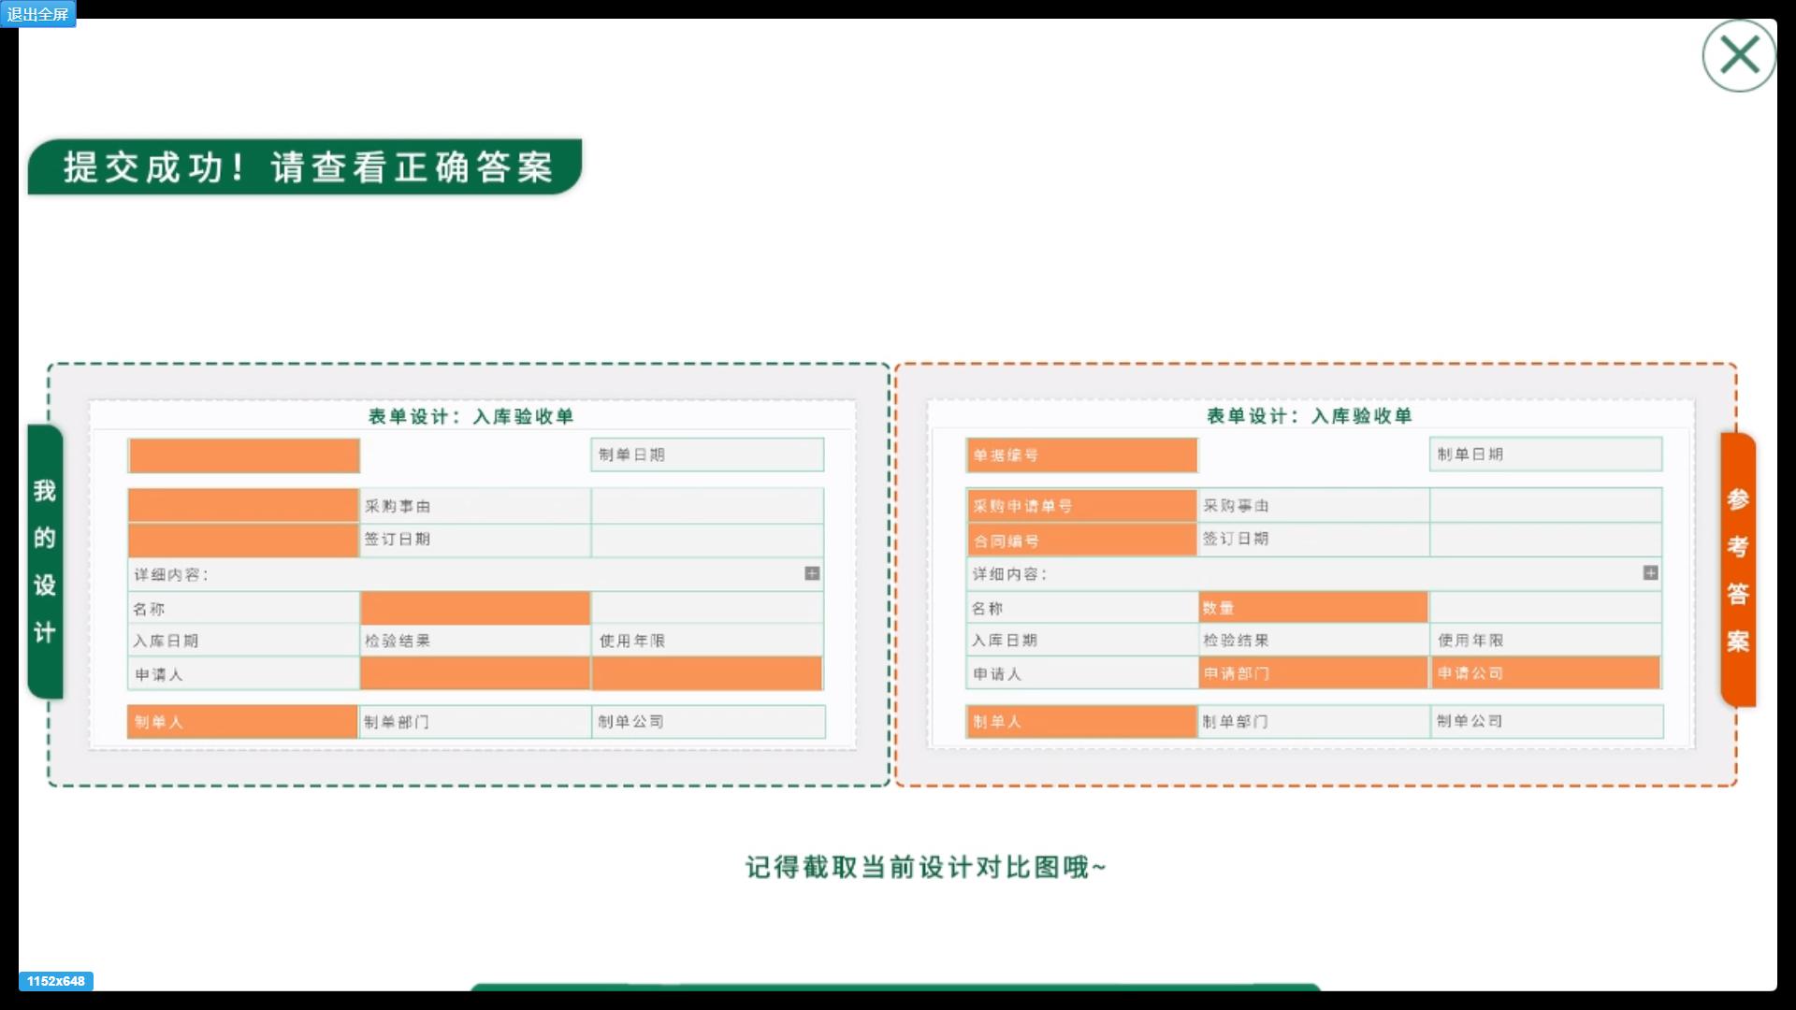The height and width of the screenshot is (1010, 1796).
Task: Click 制单部门 cell in my design
Action: [475, 722]
